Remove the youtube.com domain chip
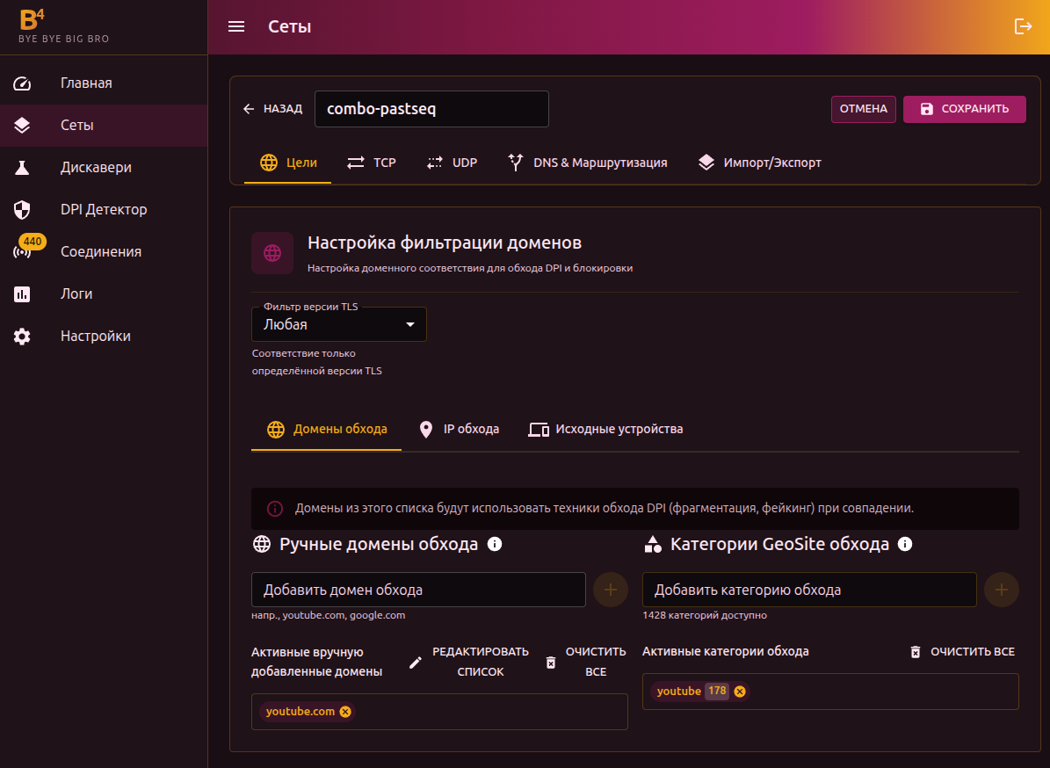Viewport: 1050px width, 768px height. coord(345,712)
